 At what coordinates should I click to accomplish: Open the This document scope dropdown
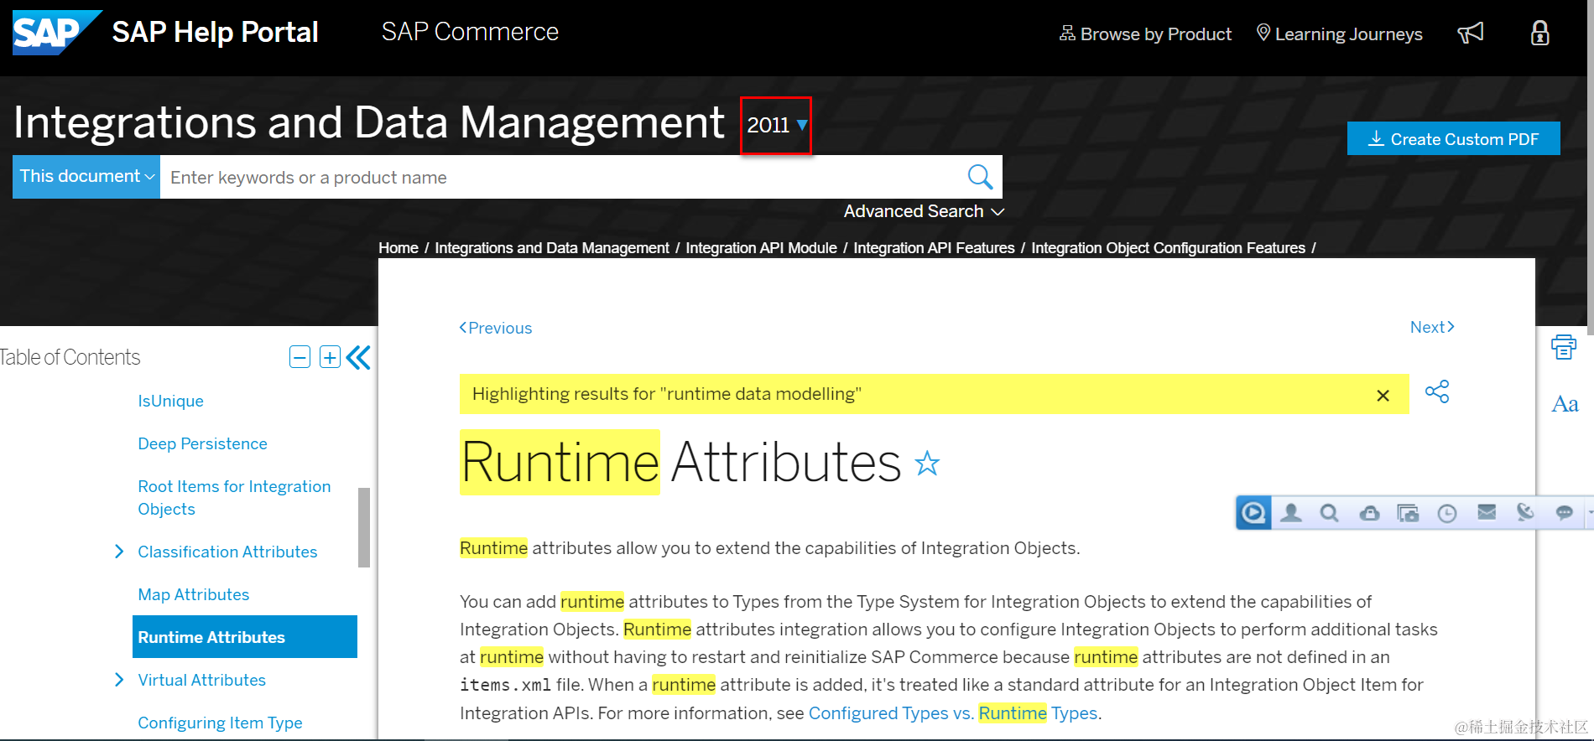(86, 177)
